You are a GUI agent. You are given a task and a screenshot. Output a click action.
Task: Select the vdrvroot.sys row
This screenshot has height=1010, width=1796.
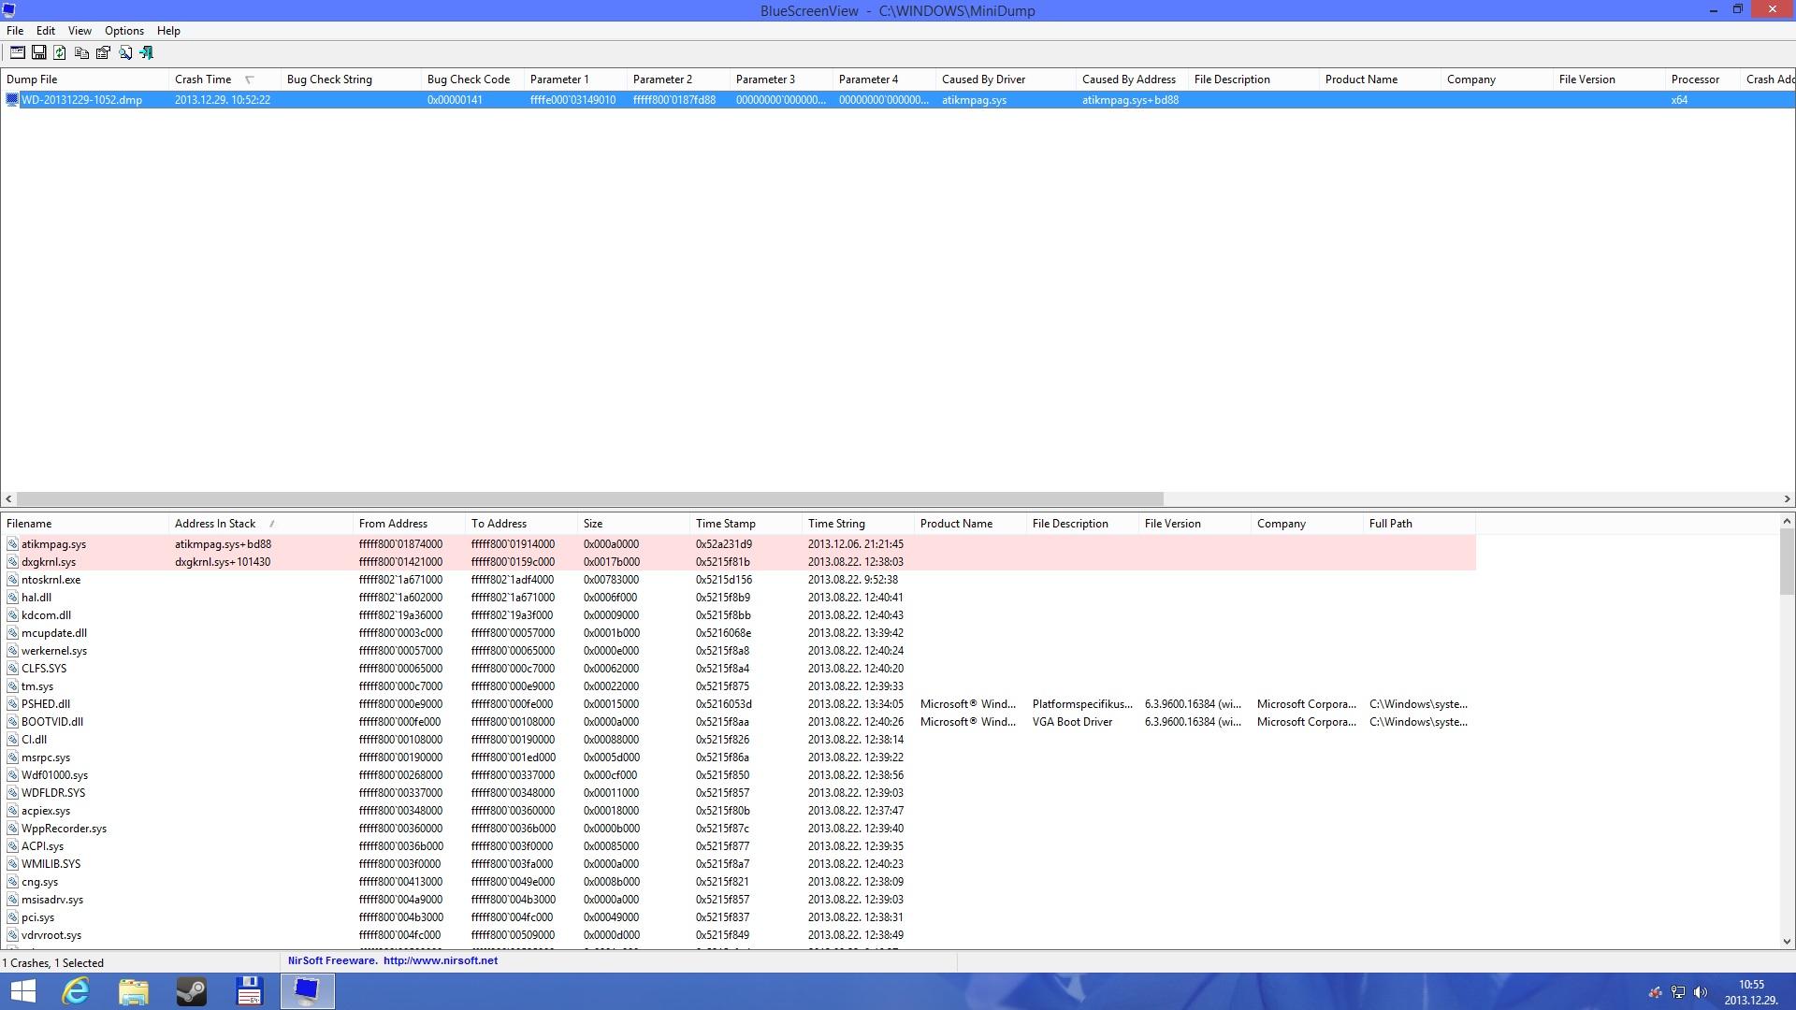tap(738, 935)
